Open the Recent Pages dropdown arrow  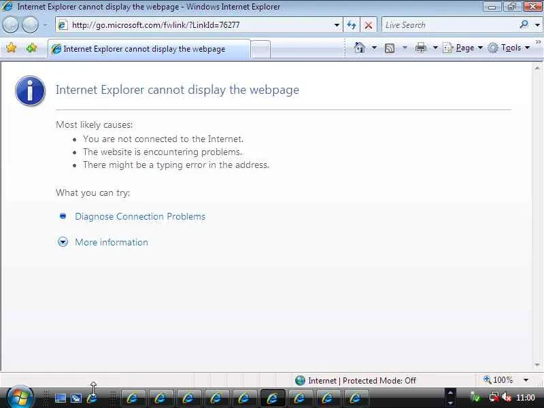[46, 25]
